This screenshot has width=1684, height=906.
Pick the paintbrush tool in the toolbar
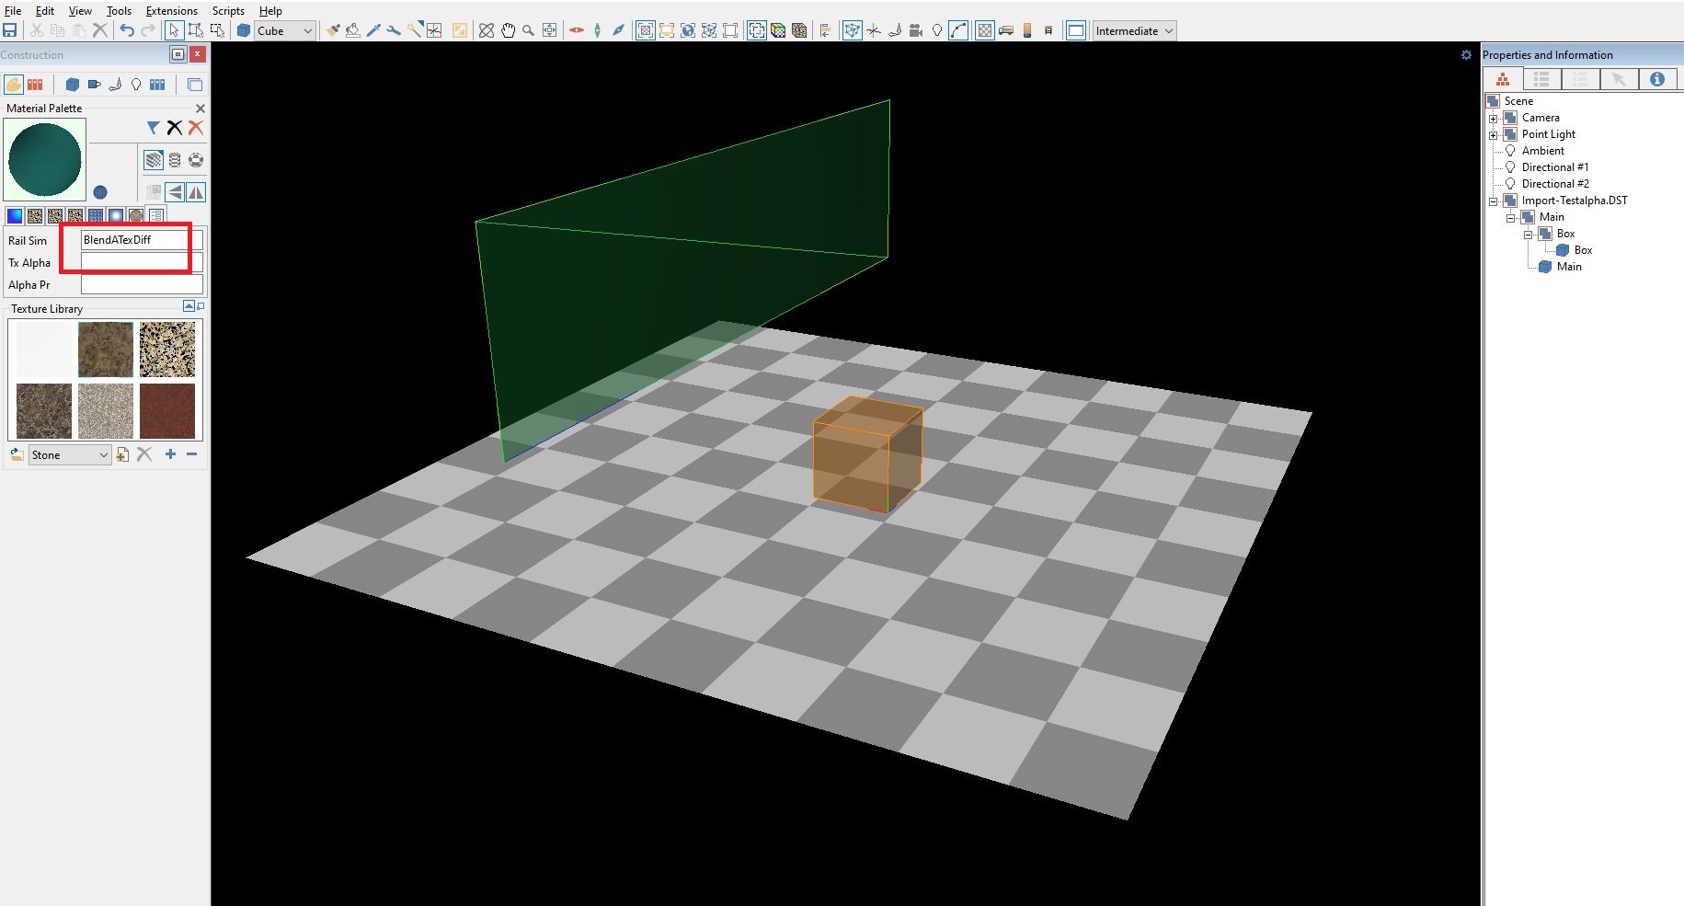click(332, 30)
